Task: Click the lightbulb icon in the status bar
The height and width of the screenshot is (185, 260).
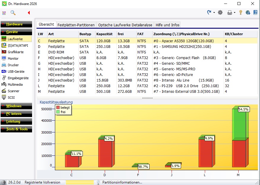Action: pos(98,182)
